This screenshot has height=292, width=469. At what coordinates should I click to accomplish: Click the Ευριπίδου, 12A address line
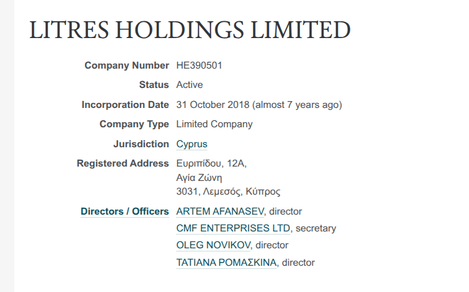tap(212, 163)
